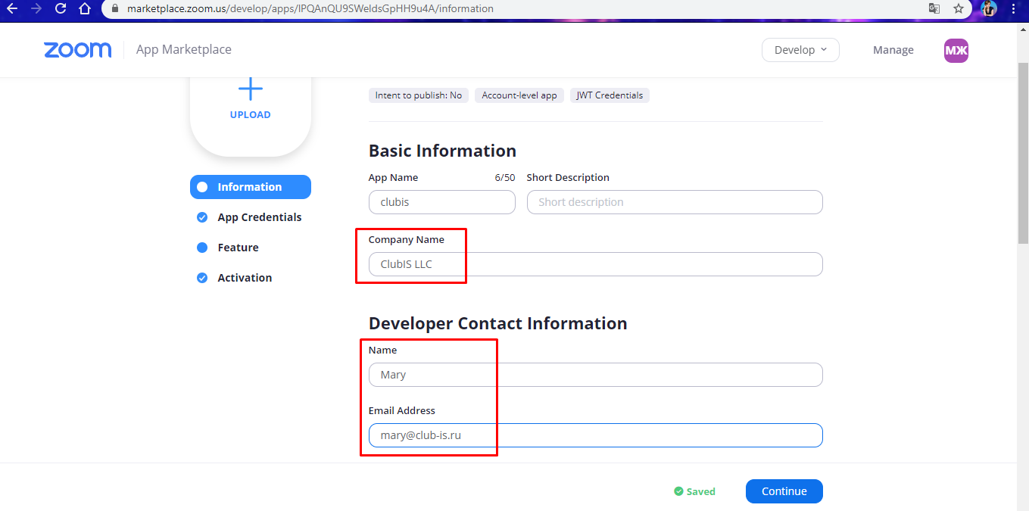Click the browser reload icon
Image resolution: width=1029 pixels, height=511 pixels.
[61, 9]
